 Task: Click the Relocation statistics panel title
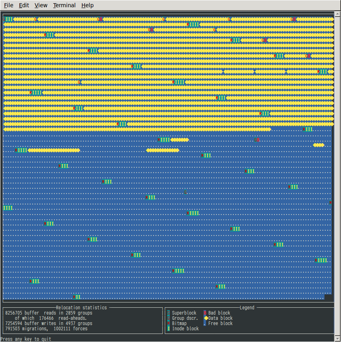[x=81, y=308]
